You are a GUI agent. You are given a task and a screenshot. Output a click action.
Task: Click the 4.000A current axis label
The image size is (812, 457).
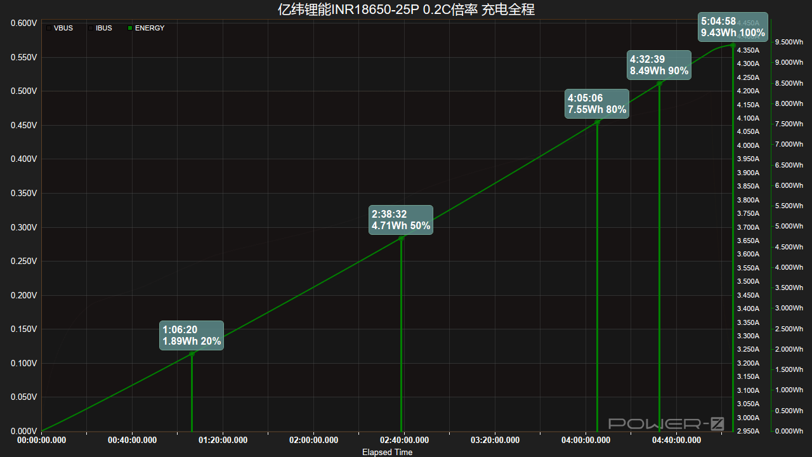coord(748,145)
